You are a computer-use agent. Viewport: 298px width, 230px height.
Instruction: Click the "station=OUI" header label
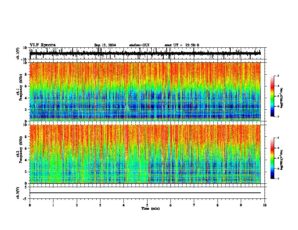click(139, 45)
